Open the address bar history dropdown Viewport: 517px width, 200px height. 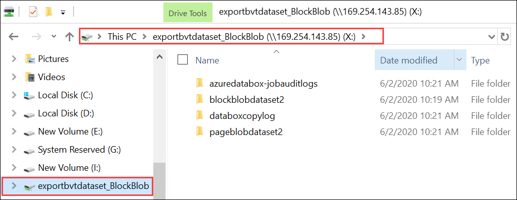pos(491,37)
